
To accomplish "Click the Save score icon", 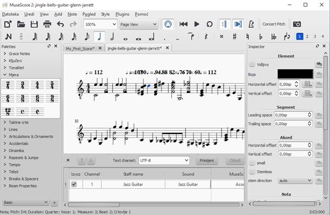I will click(x=34, y=24).
